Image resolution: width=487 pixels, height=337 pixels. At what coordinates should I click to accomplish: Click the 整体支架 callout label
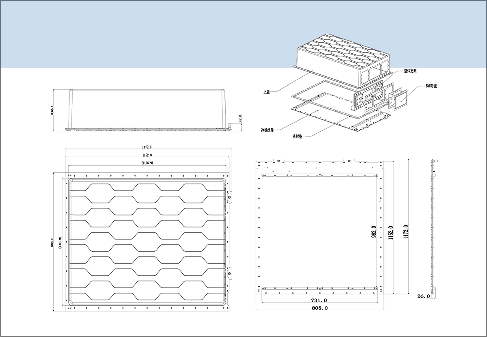click(410, 71)
